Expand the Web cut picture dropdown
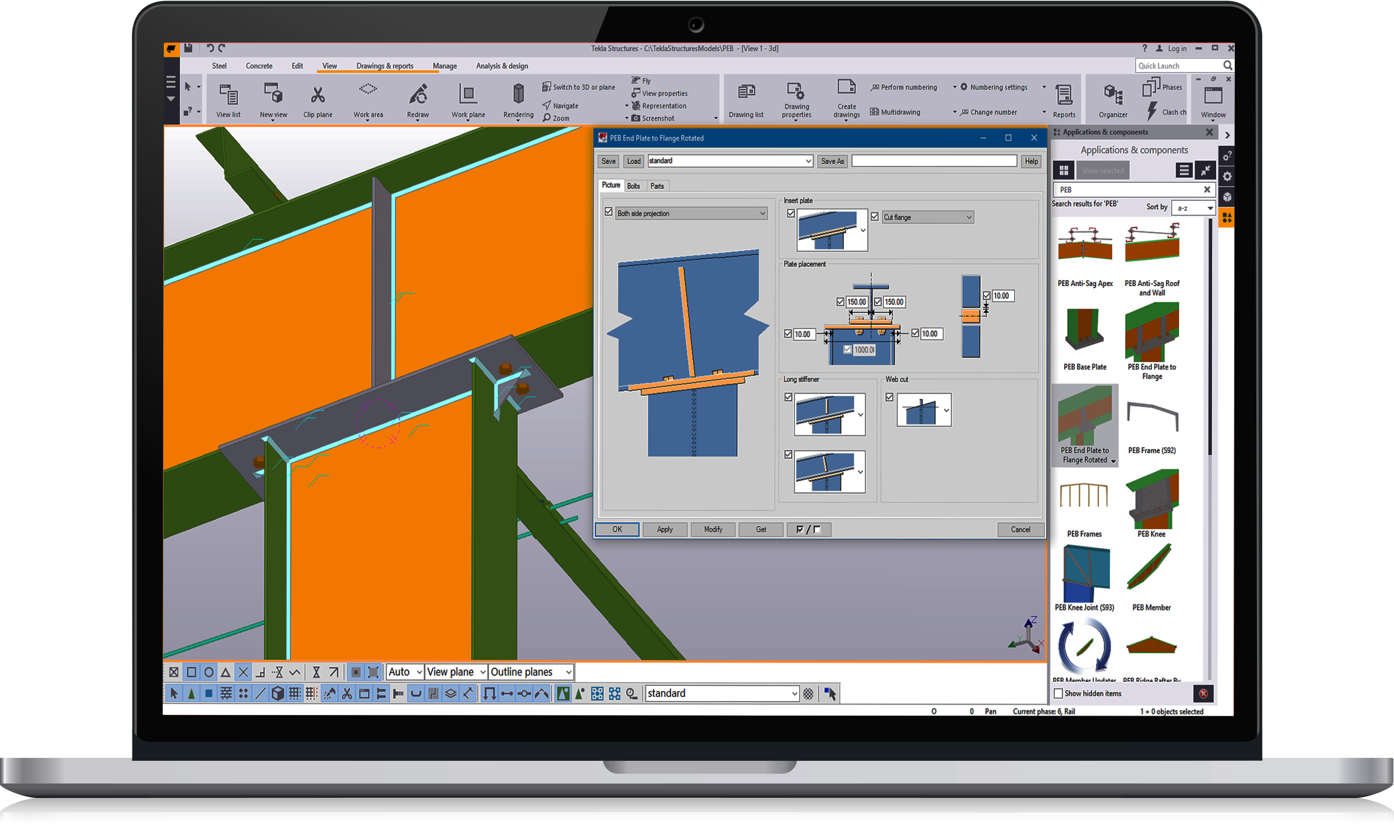1394x838 pixels. pyautogui.click(x=946, y=410)
